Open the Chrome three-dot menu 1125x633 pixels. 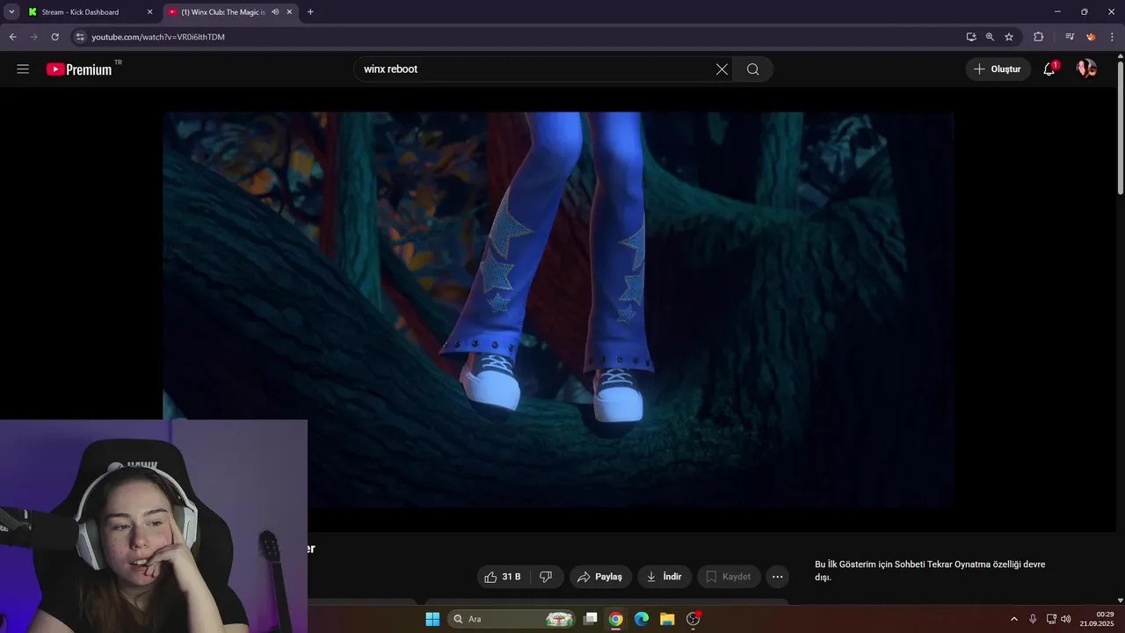(x=1112, y=37)
